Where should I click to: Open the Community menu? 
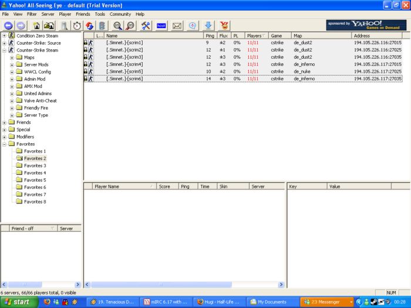[x=120, y=14]
